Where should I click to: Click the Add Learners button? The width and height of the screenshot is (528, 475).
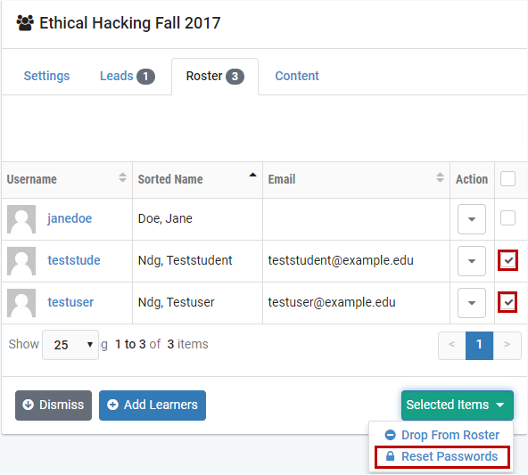[x=153, y=405]
